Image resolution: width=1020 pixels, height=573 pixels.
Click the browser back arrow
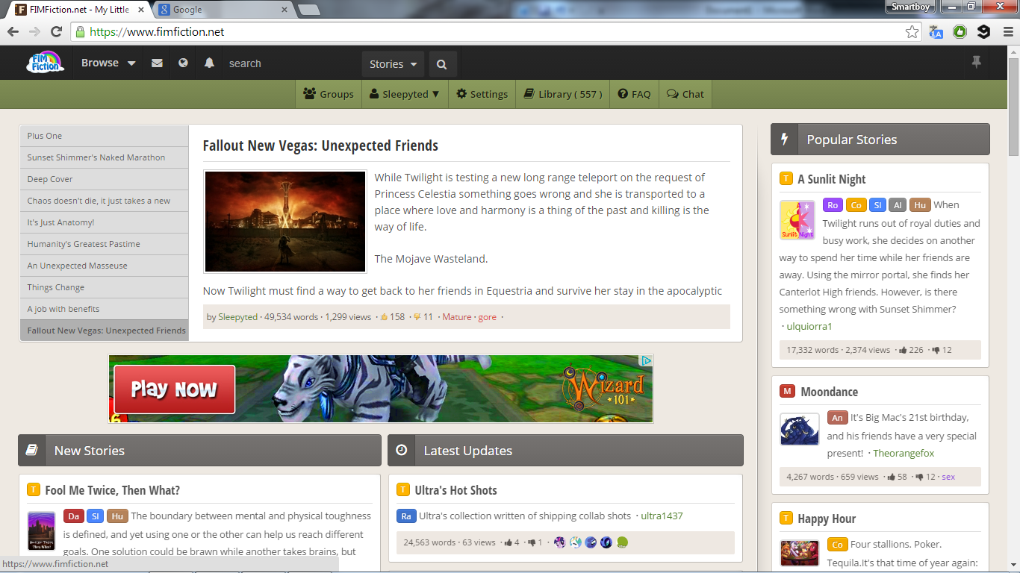(x=13, y=32)
